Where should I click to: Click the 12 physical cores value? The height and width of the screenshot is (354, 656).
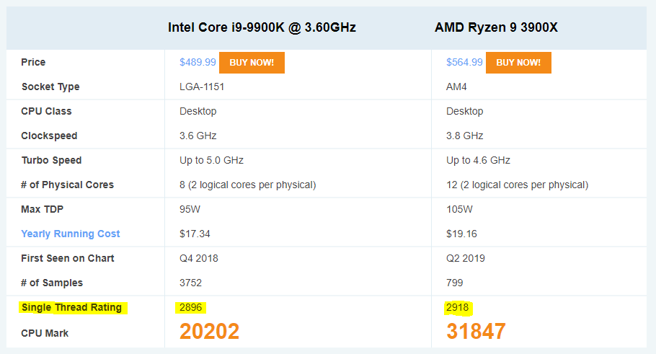(517, 185)
